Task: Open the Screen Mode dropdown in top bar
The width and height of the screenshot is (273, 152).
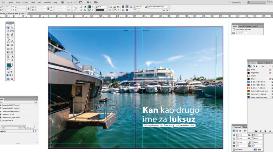Action: [89, 2]
